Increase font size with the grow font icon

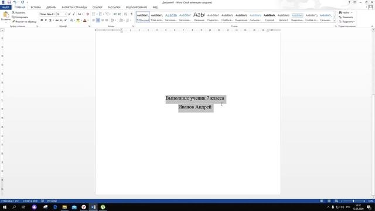69,14
